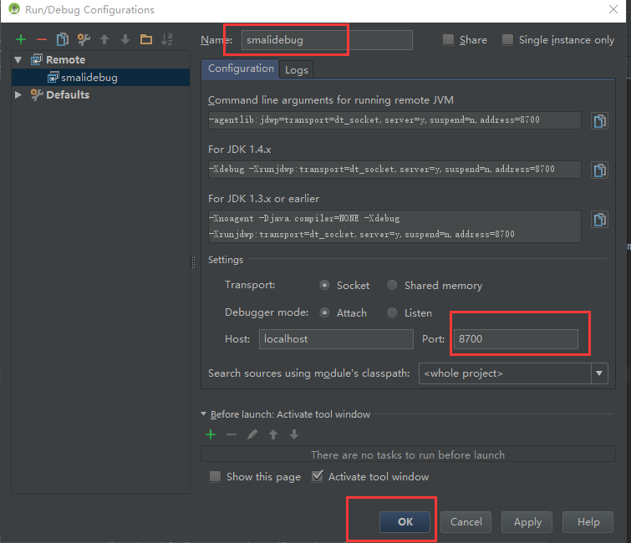
Task: Choose Attach debugger mode
Action: (x=324, y=313)
